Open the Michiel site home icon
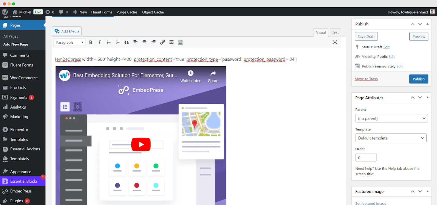The width and height of the screenshot is (437, 205). (x=15, y=12)
